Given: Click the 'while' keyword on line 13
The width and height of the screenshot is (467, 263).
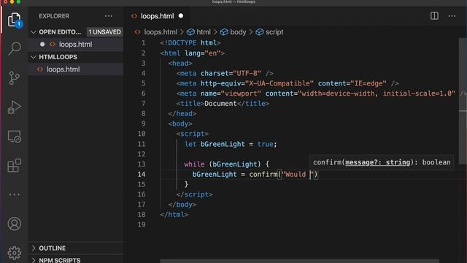Looking at the screenshot, I should pos(194,164).
